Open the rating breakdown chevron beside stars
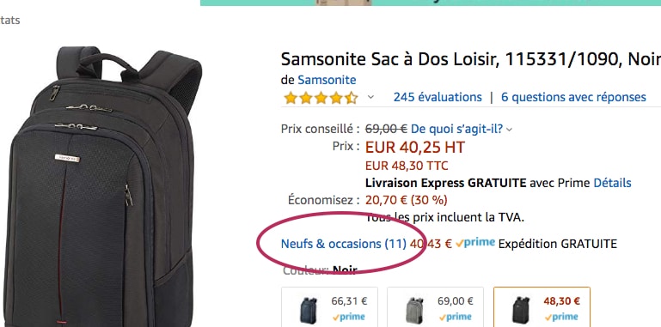This screenshot has height=327, width=661. click(370, 97)
